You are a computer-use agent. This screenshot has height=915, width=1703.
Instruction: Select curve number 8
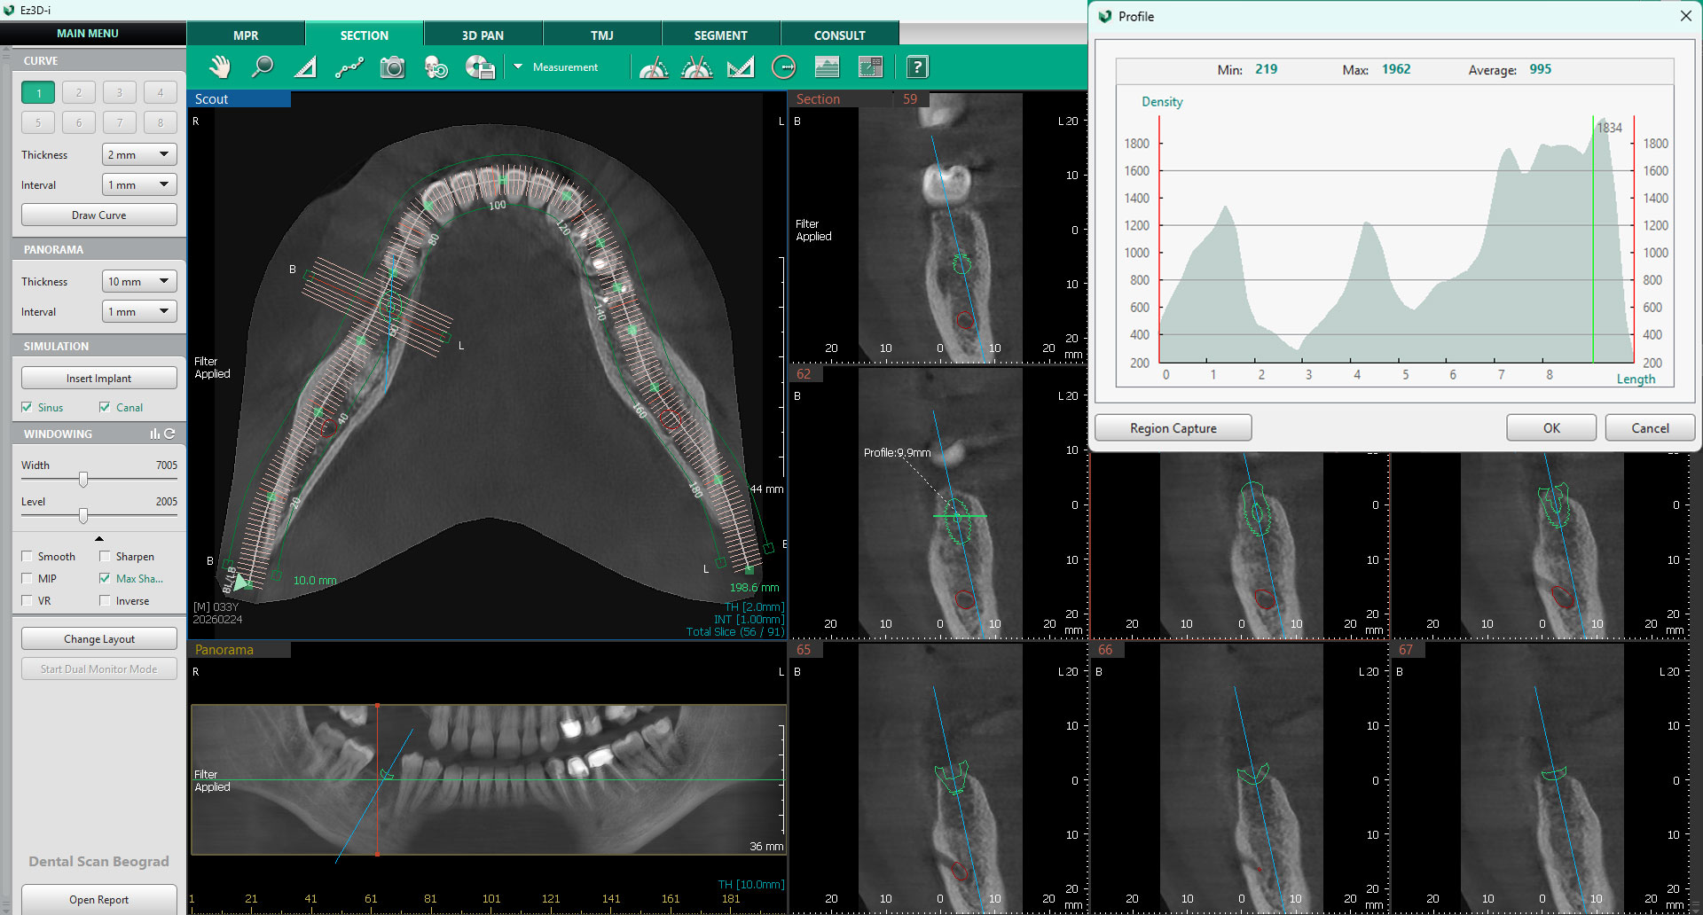(x=161, y=122)
